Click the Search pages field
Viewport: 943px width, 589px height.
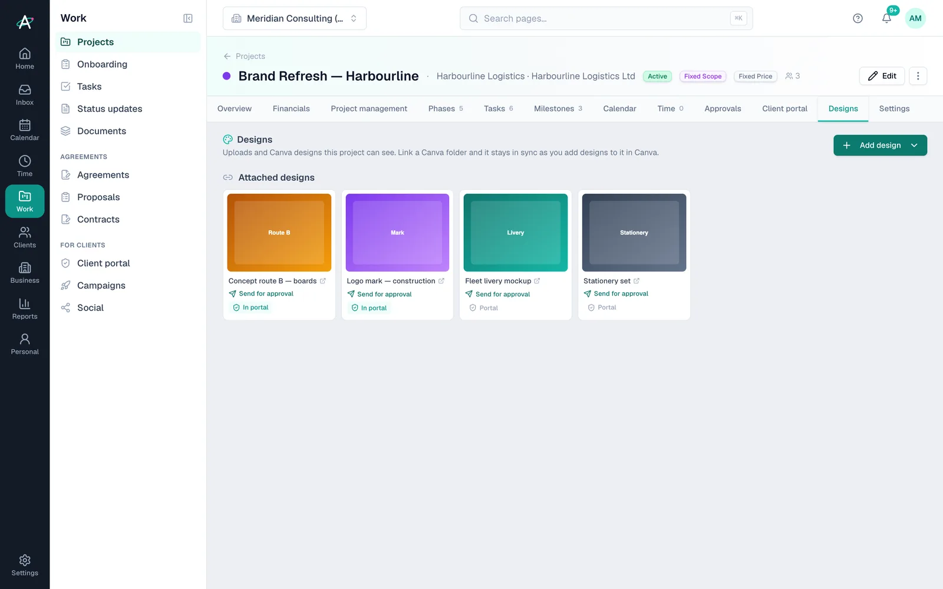pos(606,18)
